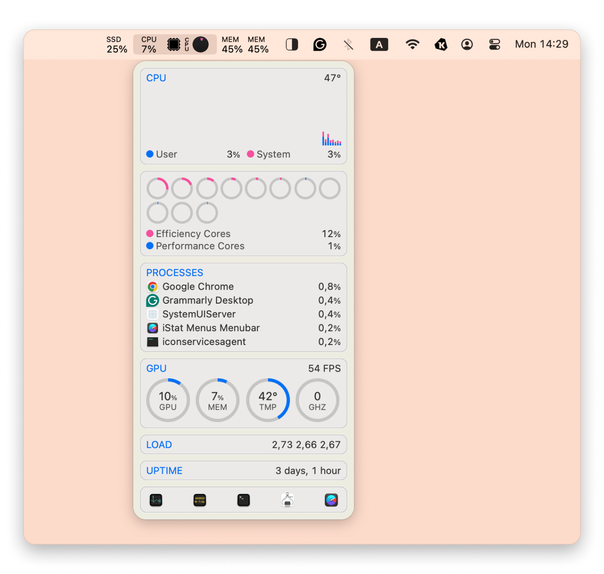Screen dimensions: 604x574
Task: Click the CPU 7% menu bar item
Action: click(x=149, y=44)
